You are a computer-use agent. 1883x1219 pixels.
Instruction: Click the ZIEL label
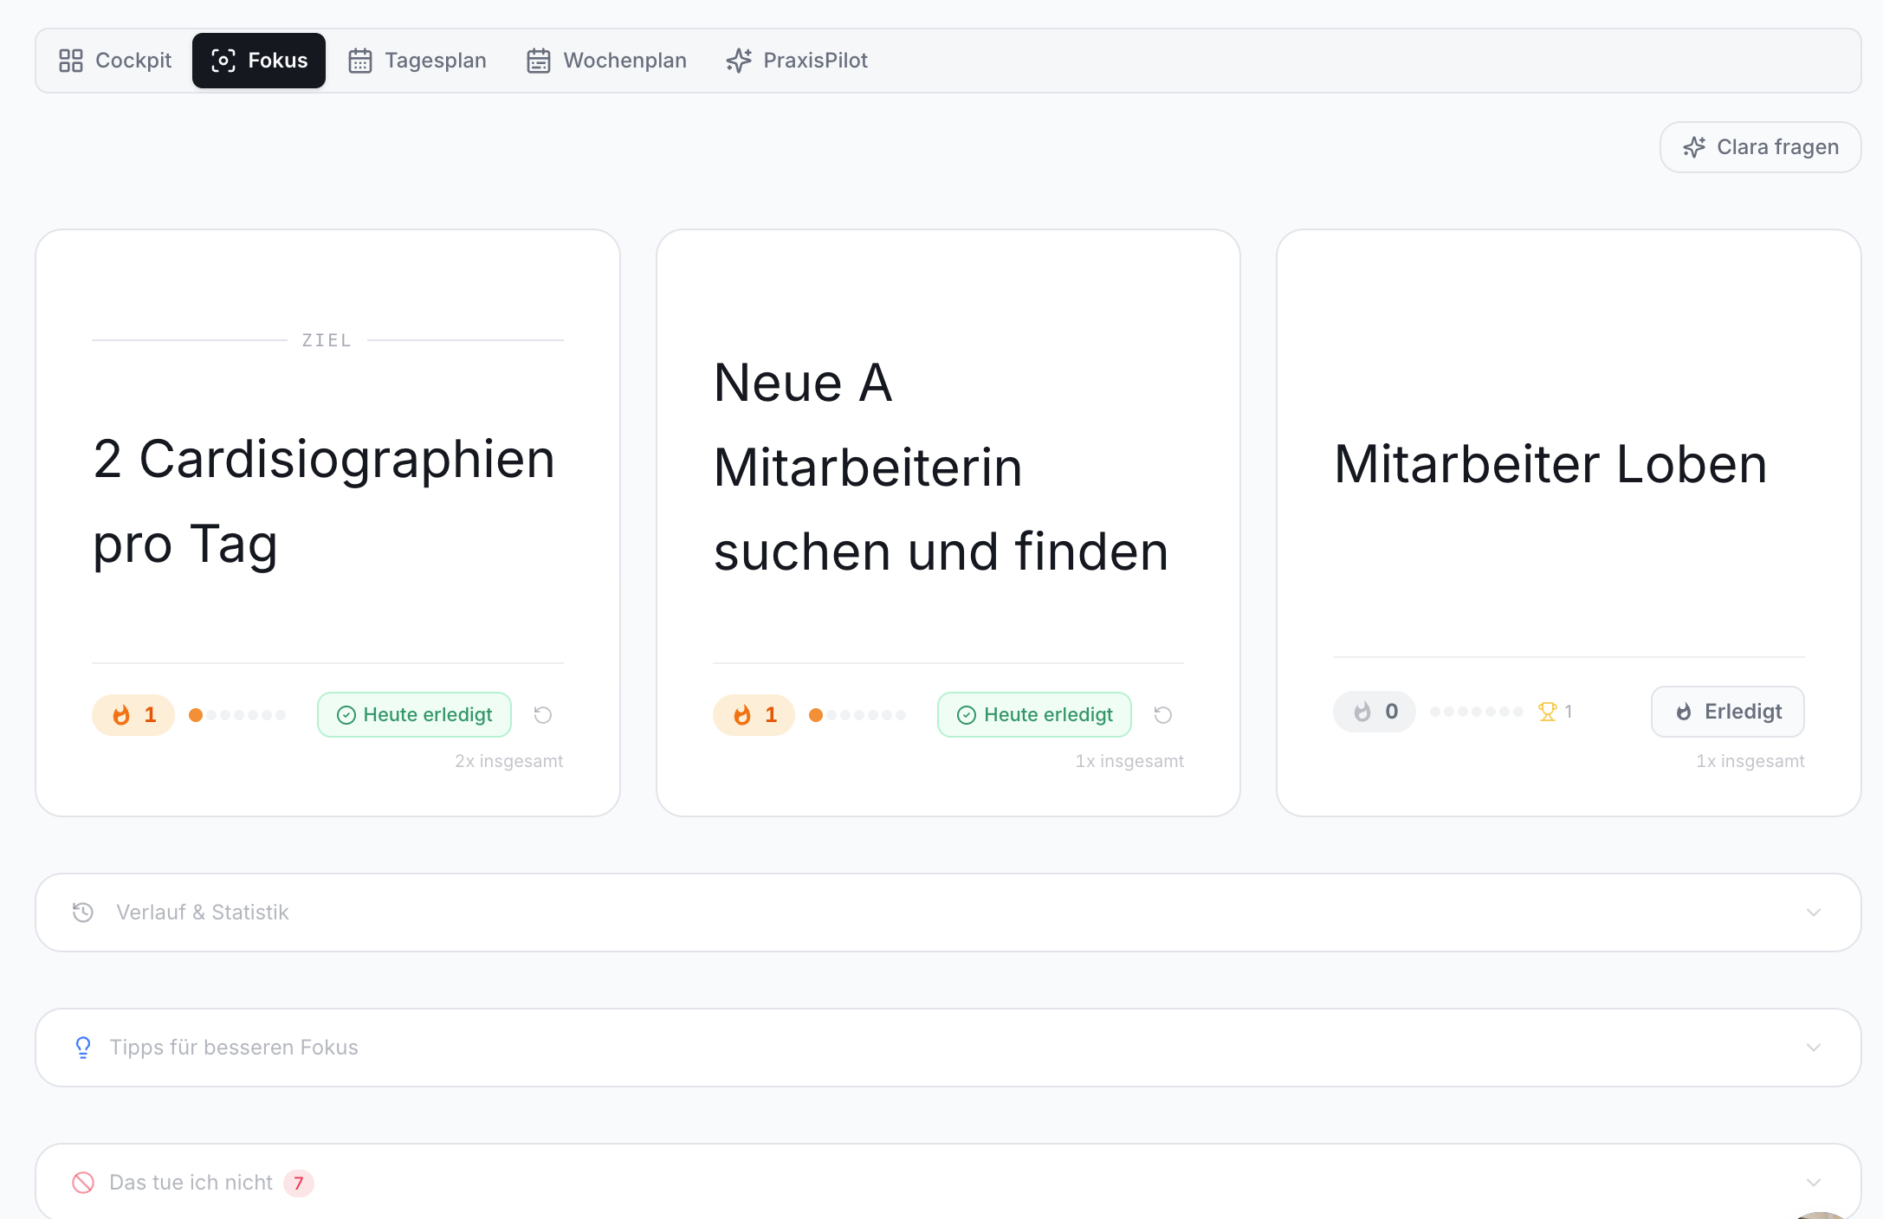click(x=327, y=340)
